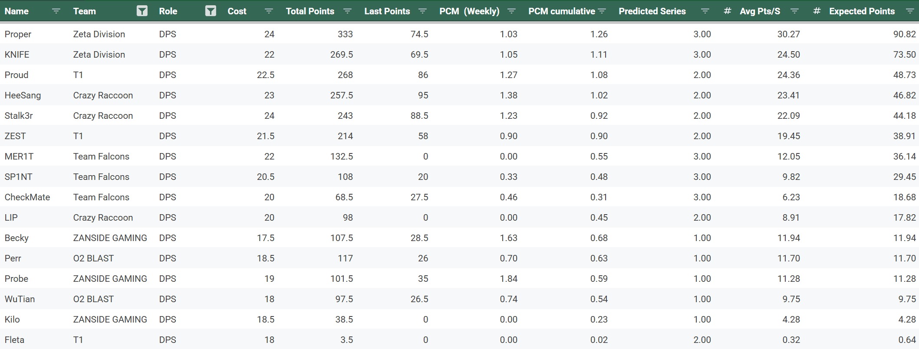Open the active Role column filter
The height and width of the screenshot is (349, 919).
click(211, 11)
